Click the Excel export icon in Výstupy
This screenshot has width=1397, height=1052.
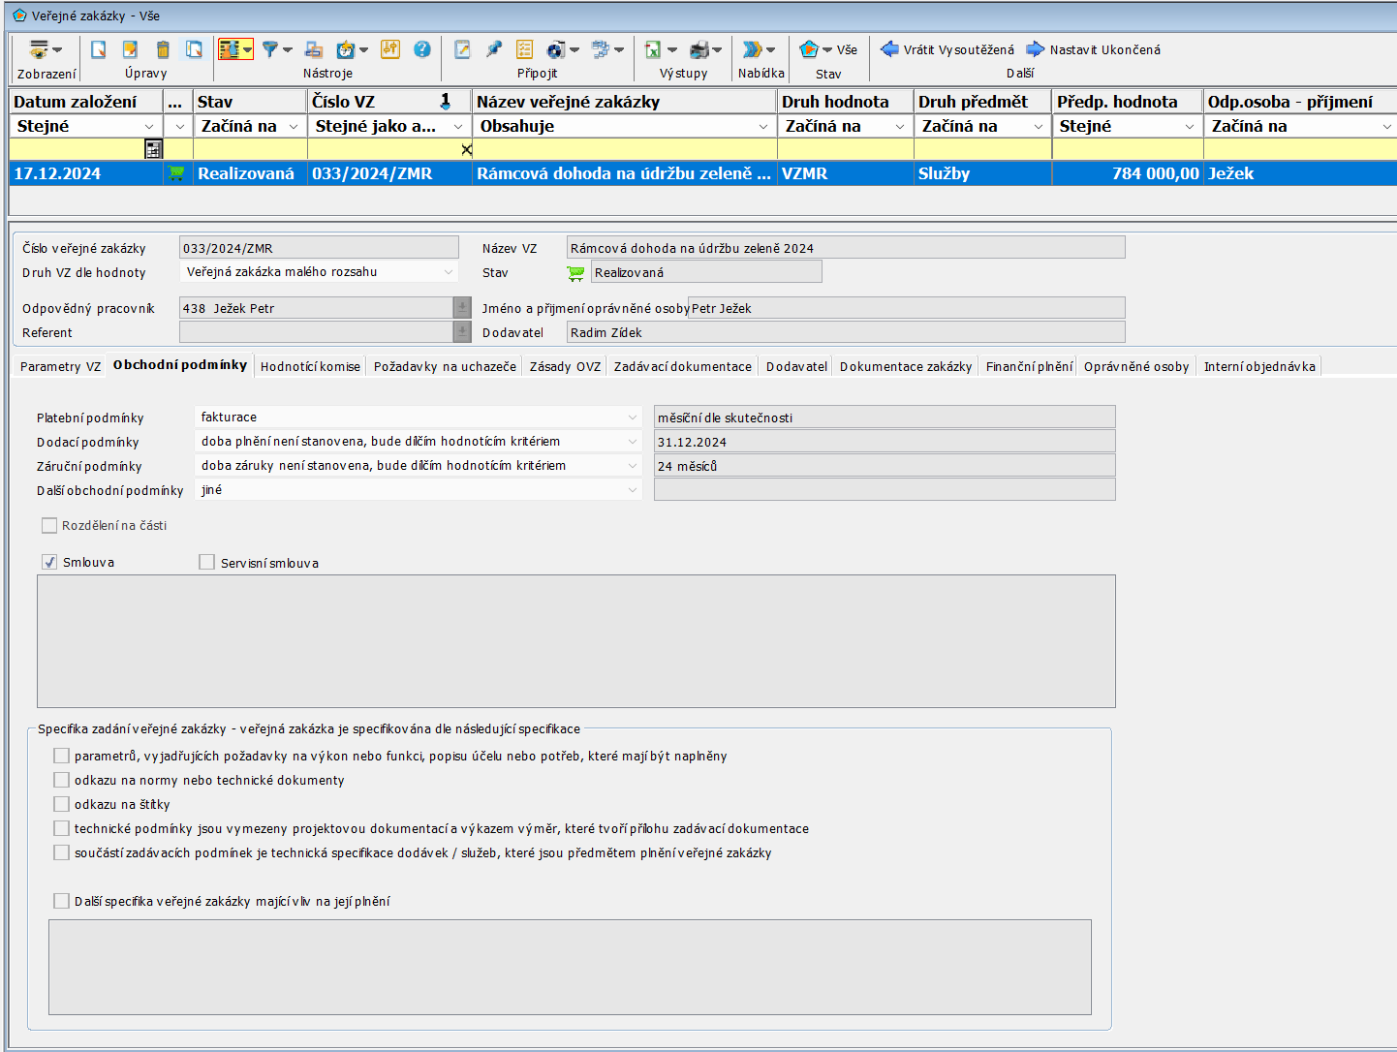[653, 49]
